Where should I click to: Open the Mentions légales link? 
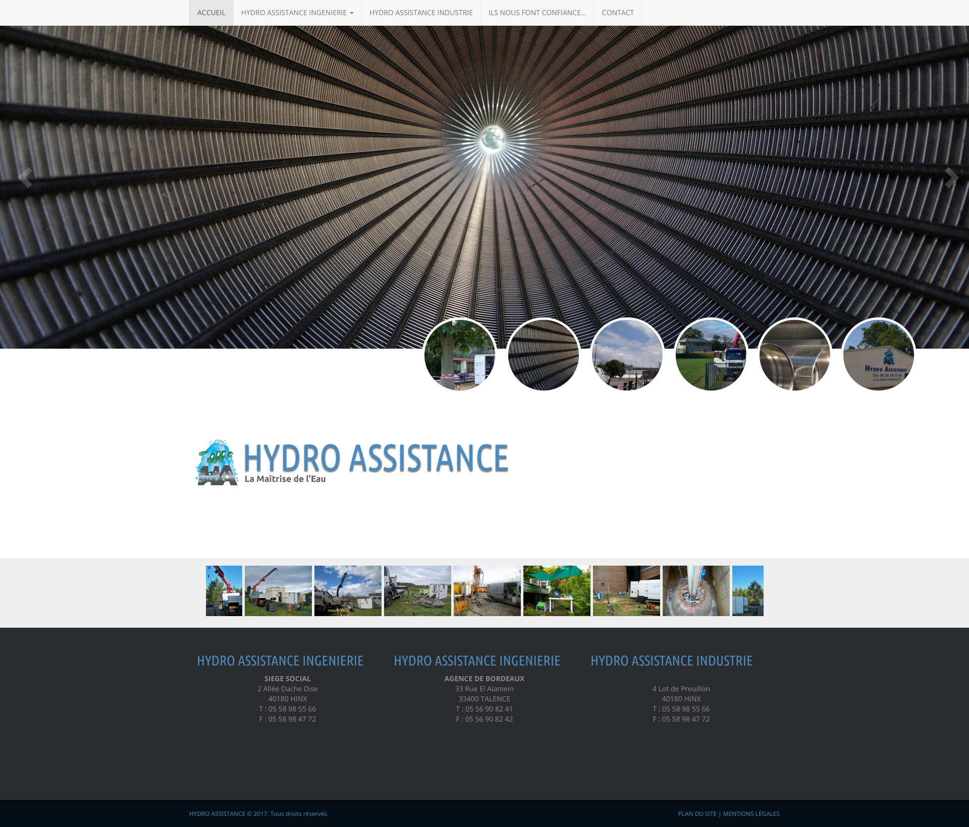coord(751,813)
